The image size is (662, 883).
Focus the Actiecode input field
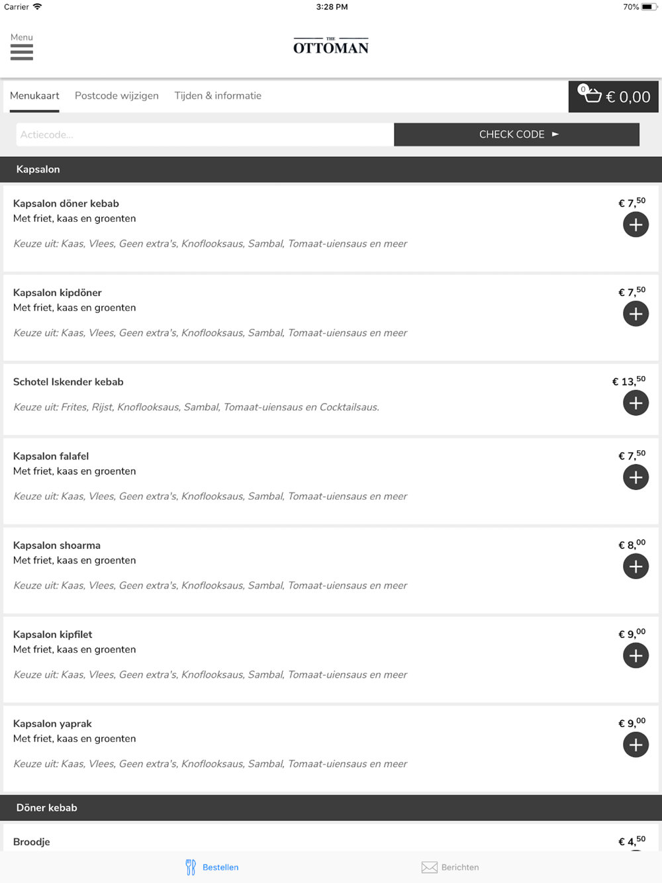point(205,134)
